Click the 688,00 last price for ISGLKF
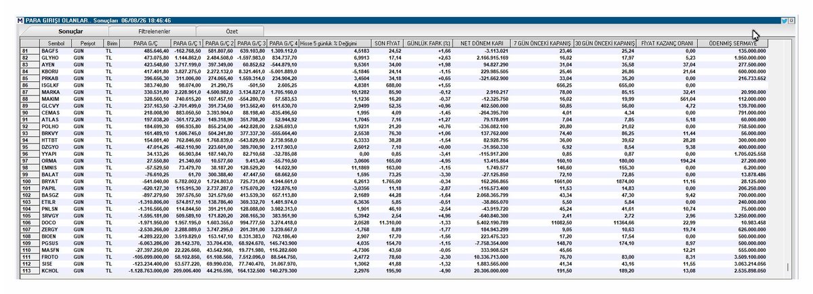 (388, 85)
